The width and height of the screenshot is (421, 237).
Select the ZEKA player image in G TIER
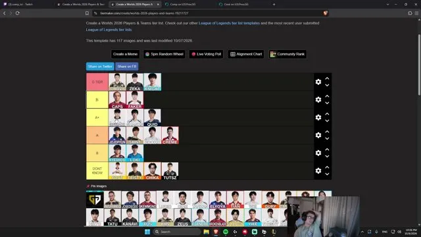tap(134, 82)
